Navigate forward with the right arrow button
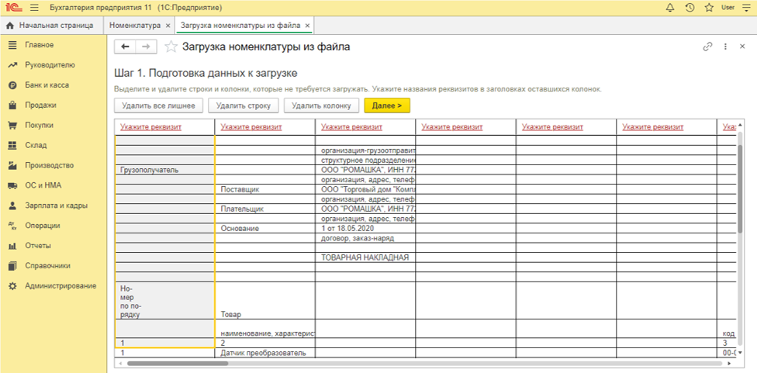757x373 pixels. point(146,47)
